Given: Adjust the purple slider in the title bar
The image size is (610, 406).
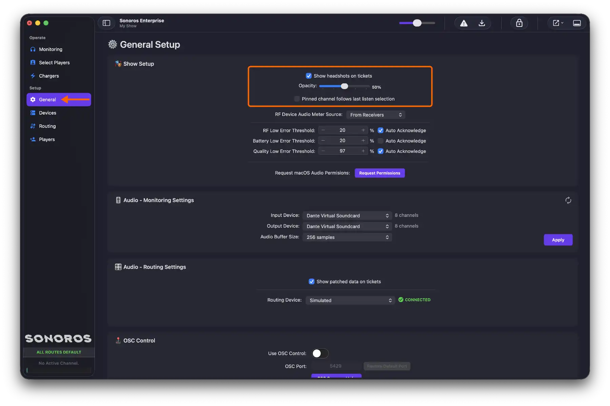Looking at the screenshot, I should pos(417,23).
